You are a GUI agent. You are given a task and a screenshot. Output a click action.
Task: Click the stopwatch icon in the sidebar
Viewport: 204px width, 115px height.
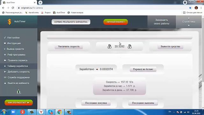pos(18,92)
